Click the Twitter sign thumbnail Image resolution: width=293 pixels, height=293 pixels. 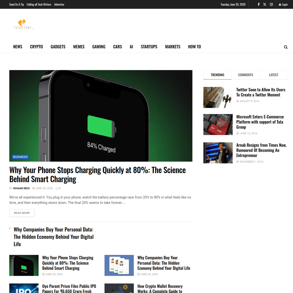click(x=218, y=97)
